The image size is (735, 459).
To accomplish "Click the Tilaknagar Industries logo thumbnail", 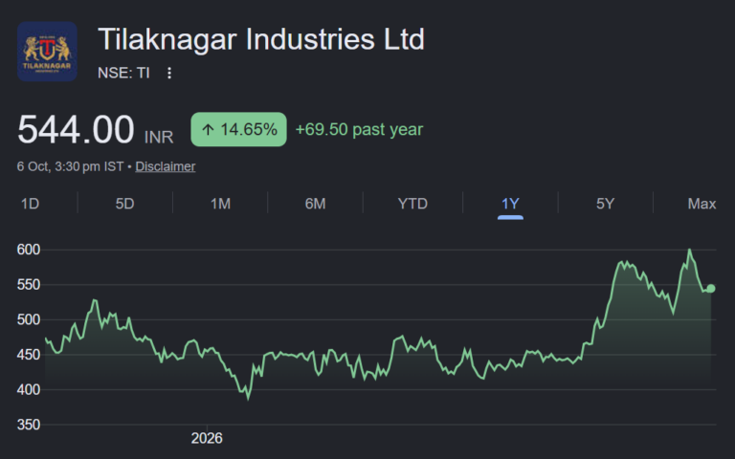I will (x=47, y=52).
